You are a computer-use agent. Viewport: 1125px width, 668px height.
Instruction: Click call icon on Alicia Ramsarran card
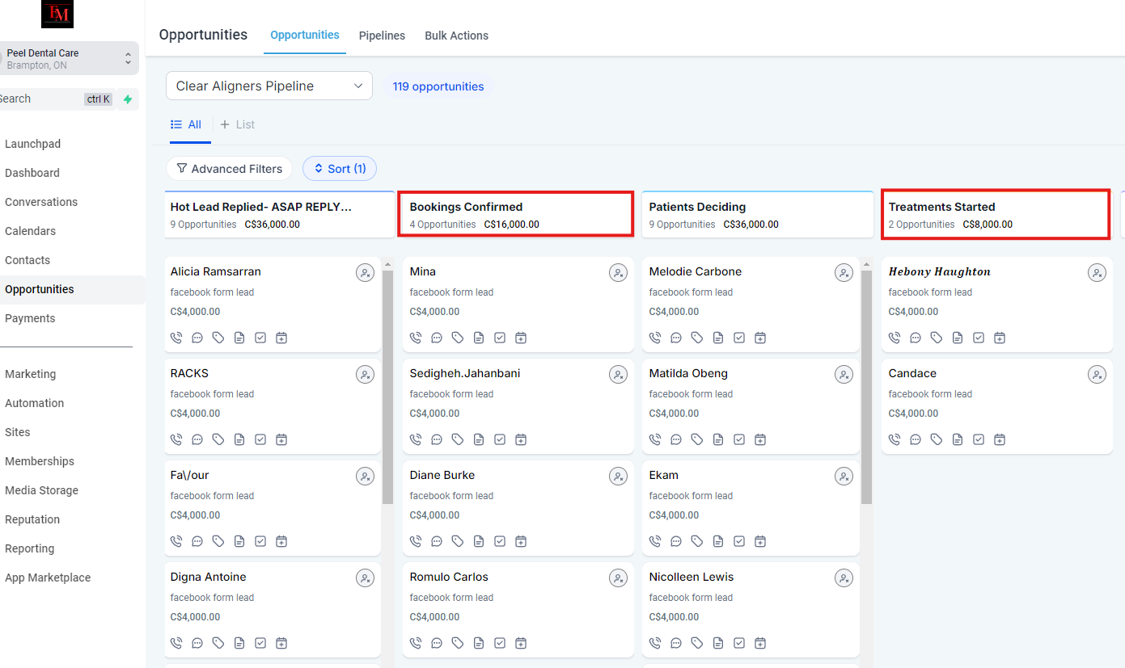tap(176, 338)
